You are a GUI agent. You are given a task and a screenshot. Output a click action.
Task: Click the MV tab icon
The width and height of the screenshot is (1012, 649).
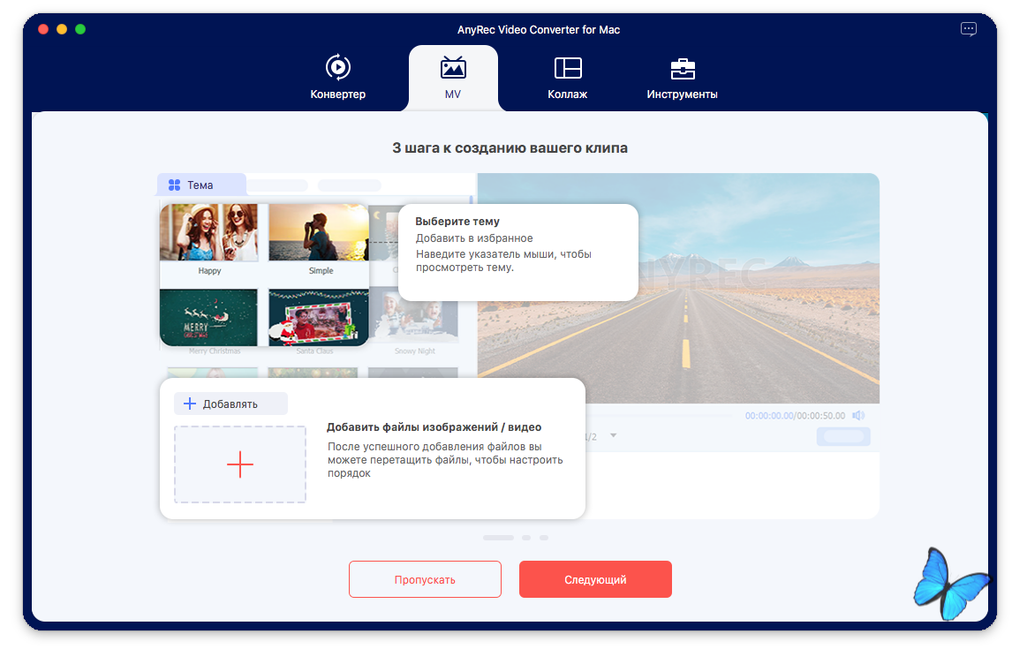click(x=453, y=68)
